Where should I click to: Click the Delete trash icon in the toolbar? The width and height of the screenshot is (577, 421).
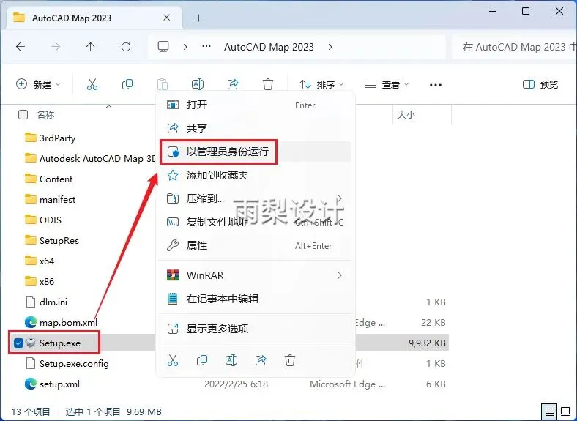(x=268, y=84)
